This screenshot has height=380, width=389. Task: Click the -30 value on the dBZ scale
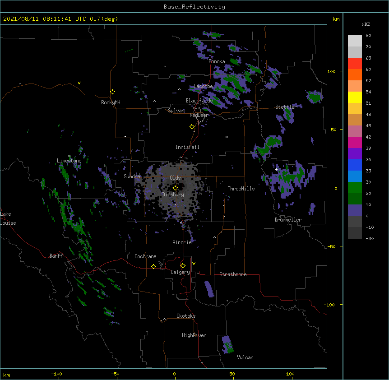point(370,238)
